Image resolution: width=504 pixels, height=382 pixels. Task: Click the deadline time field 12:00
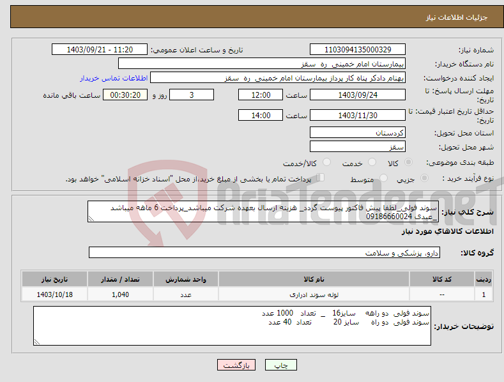point(261,95)
